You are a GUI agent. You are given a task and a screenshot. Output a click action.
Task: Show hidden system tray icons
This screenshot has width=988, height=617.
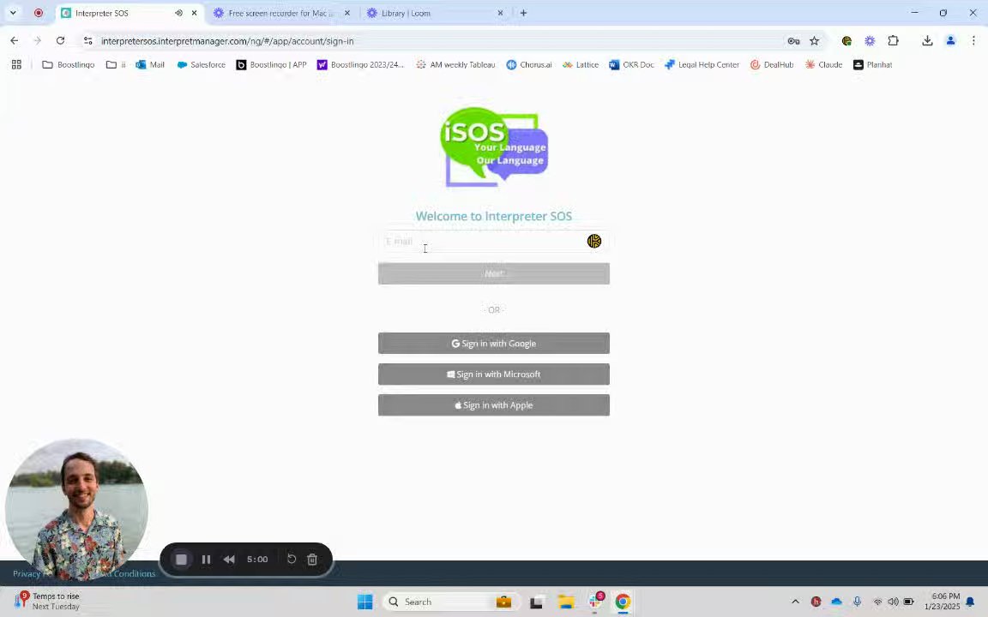click(x=795, y=602)
